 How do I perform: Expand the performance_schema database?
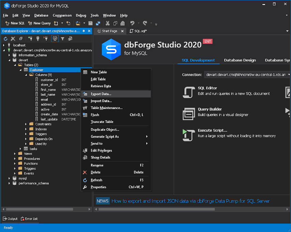pyautogui.click(x=9, y=183)
